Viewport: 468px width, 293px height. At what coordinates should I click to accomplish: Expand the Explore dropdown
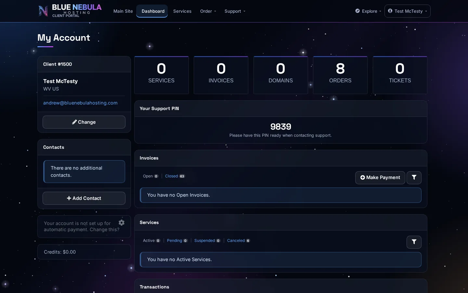click(368, 11)
